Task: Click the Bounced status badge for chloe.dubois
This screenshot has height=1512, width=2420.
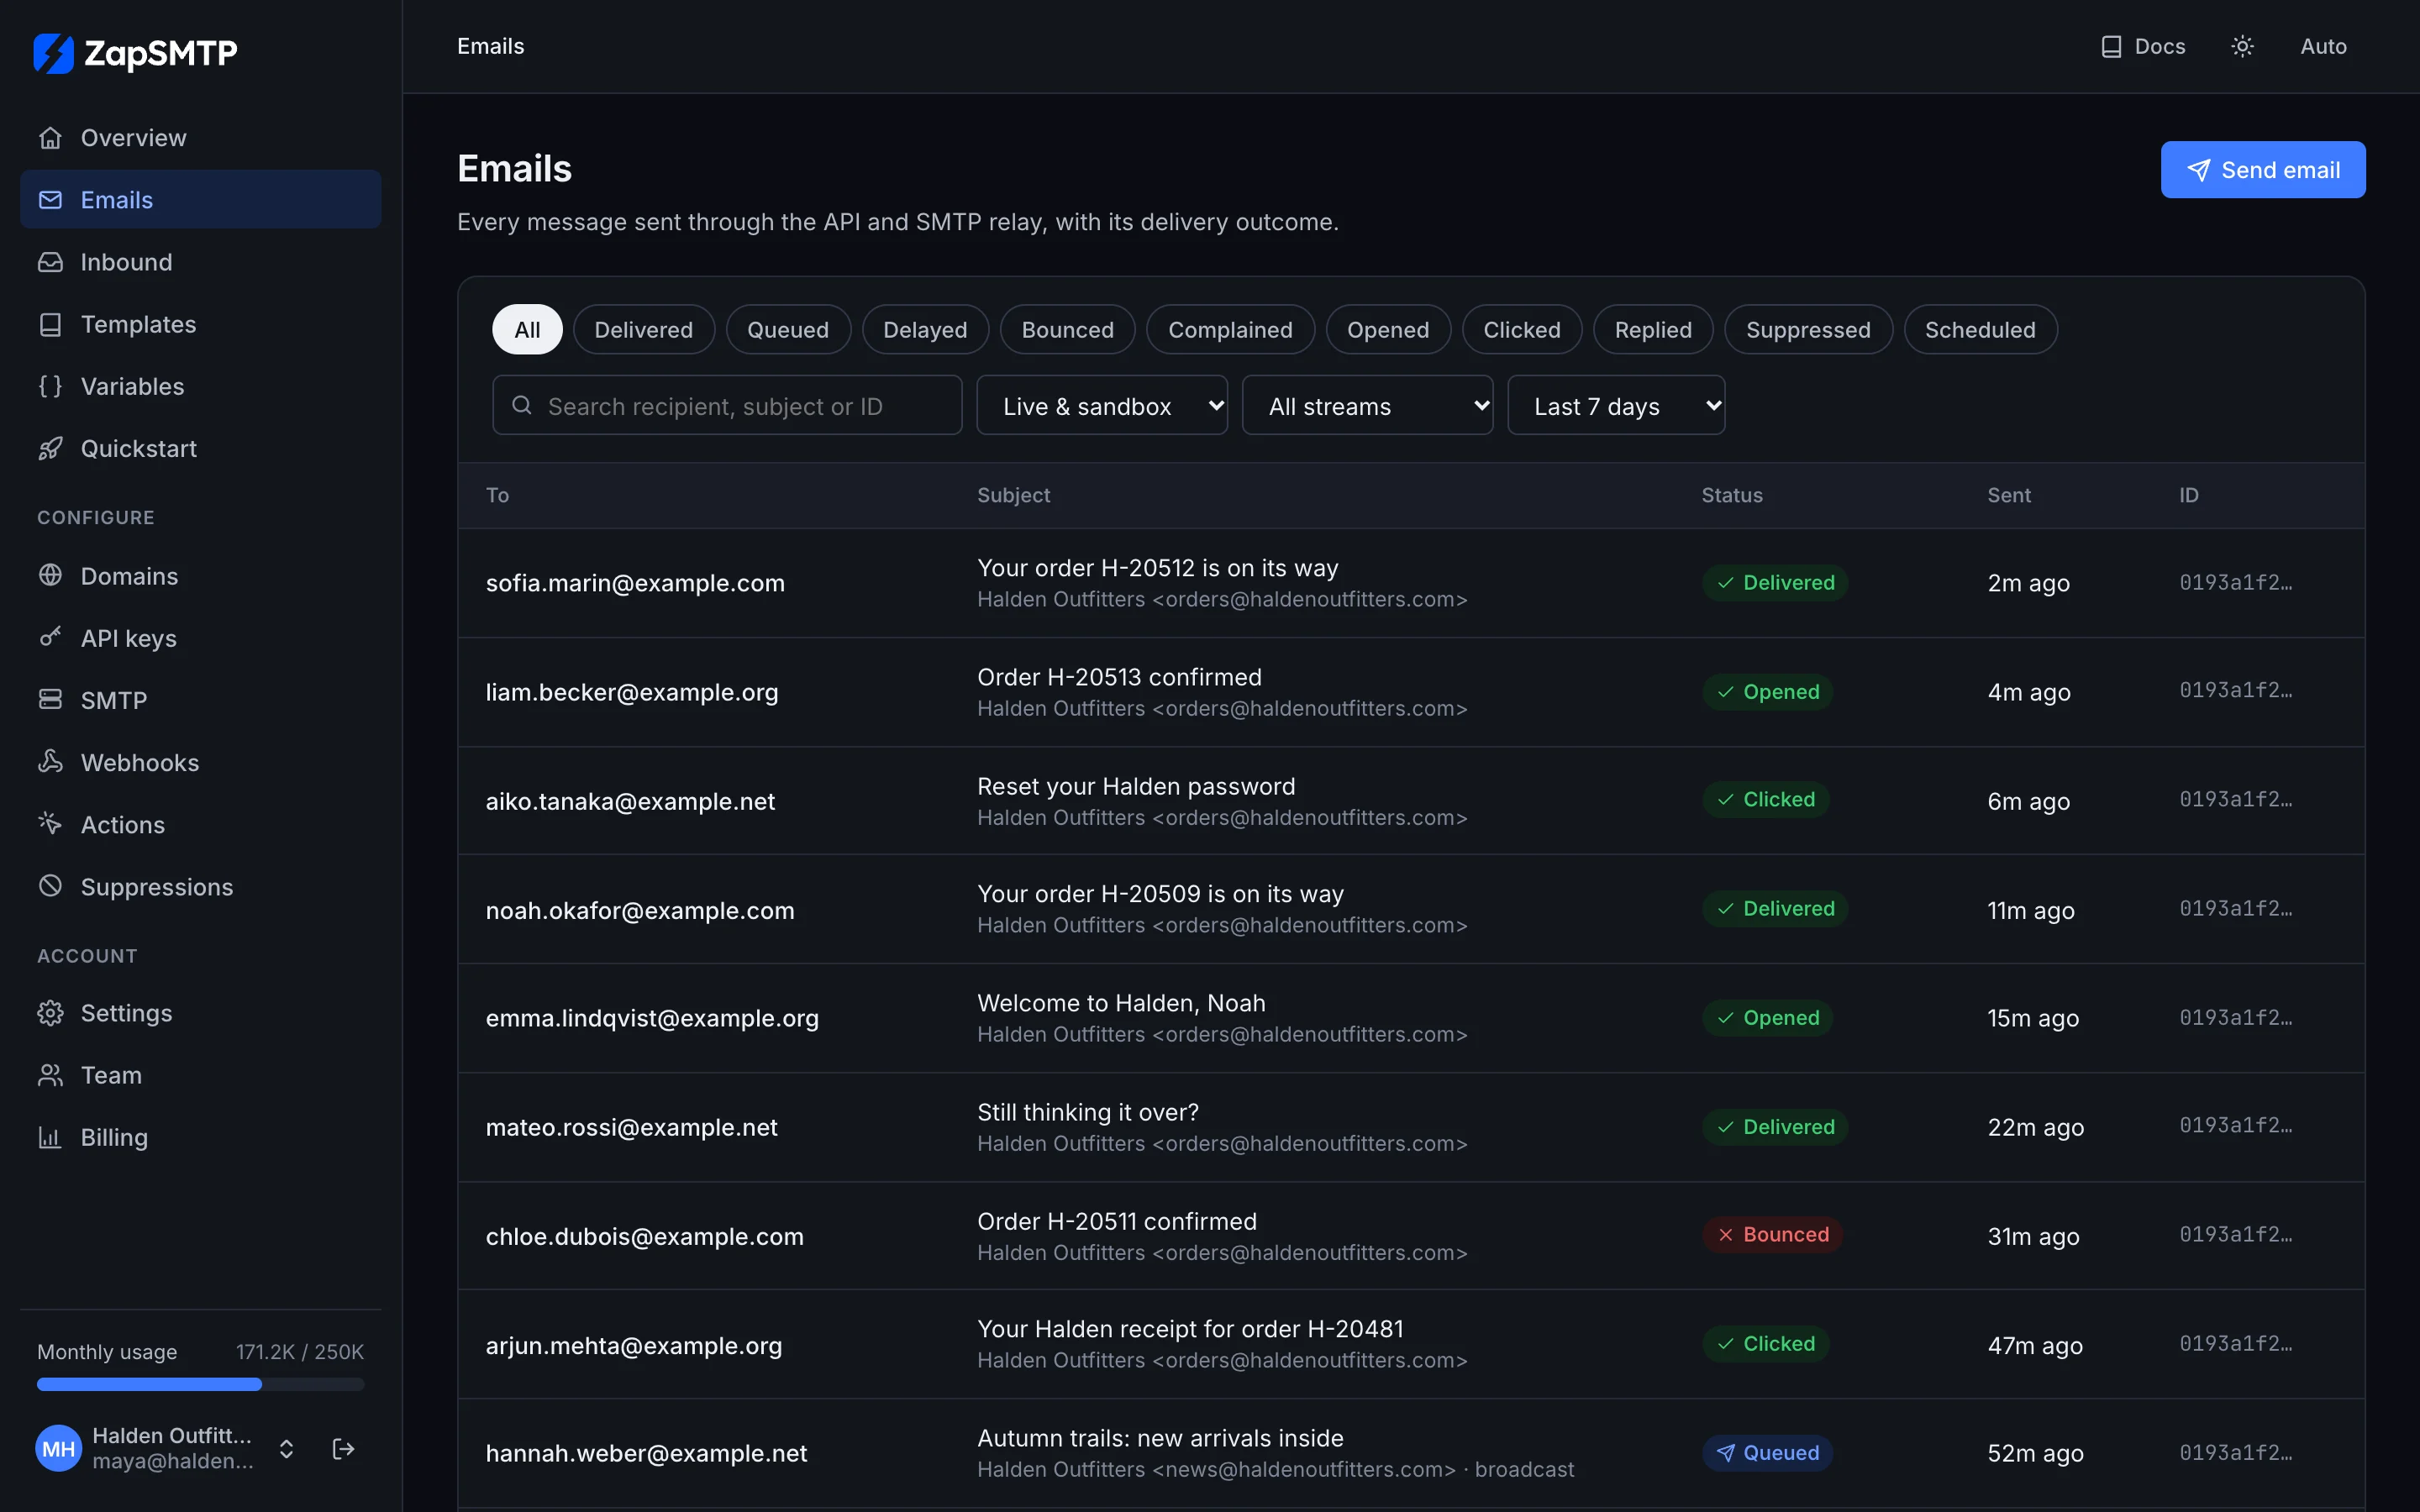Action: pos(1772,1235)
